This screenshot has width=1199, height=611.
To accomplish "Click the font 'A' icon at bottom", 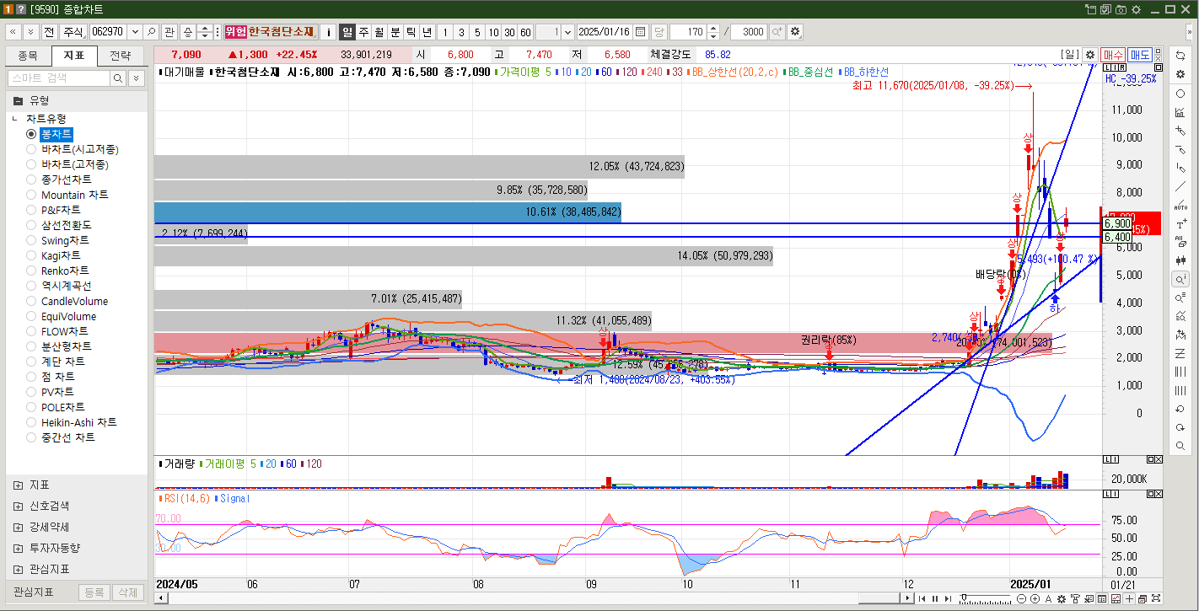I will [1048, 598].
